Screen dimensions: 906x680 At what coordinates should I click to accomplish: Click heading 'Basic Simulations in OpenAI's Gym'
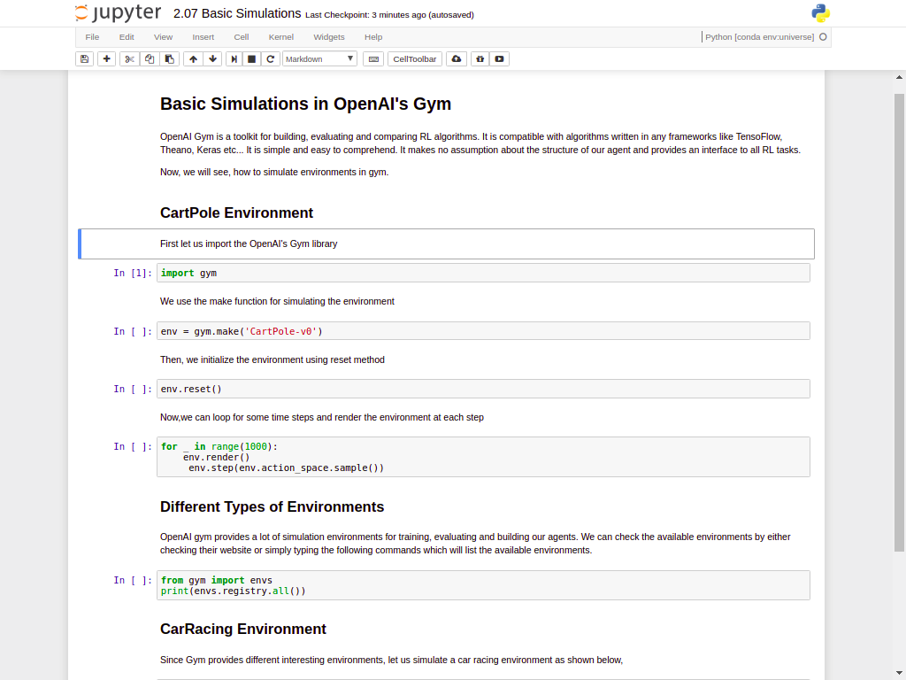305,104
